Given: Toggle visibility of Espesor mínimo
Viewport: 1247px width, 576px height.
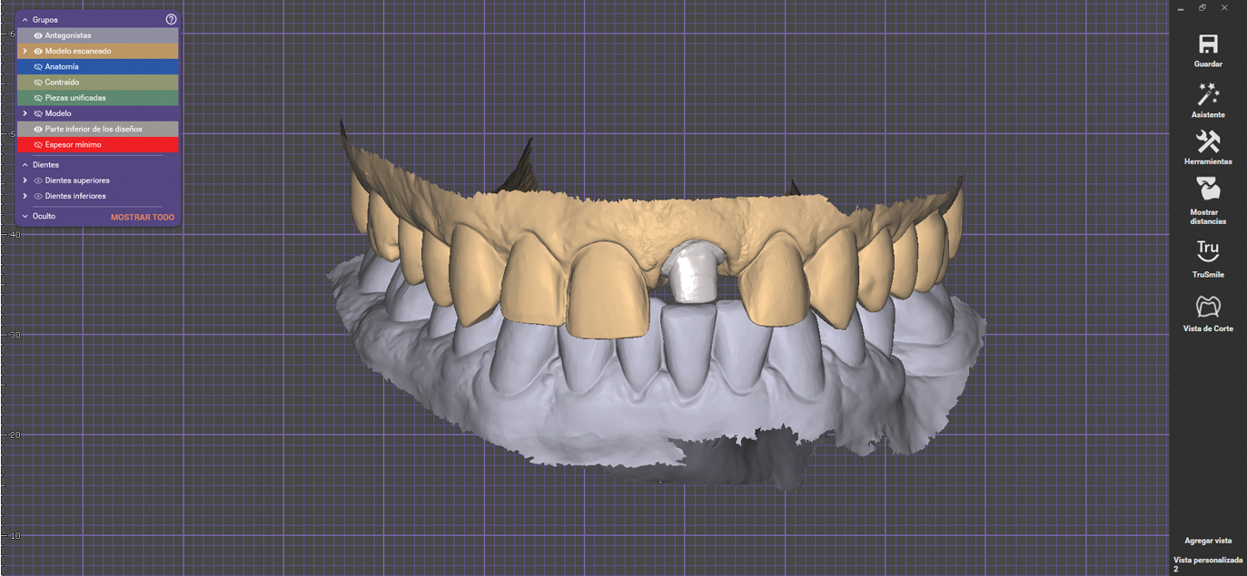Looking at the screenshot, I should [x=38, y=145].
